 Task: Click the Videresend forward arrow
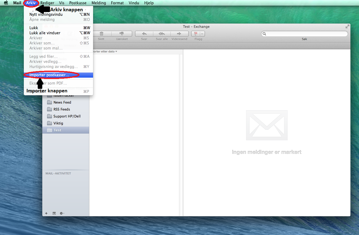click(179, 34)
